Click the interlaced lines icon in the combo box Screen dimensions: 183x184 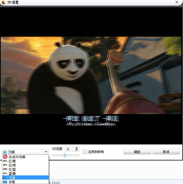pyautogui.click(x=5, y=152)
